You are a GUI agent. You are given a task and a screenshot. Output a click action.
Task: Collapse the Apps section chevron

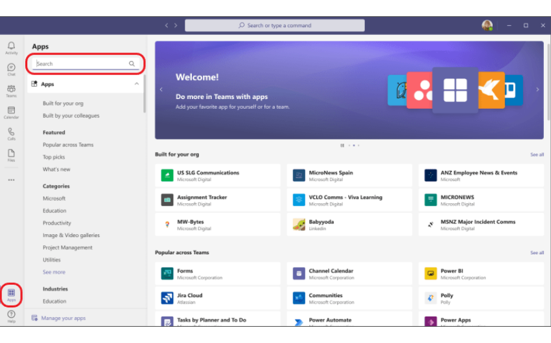137,84
